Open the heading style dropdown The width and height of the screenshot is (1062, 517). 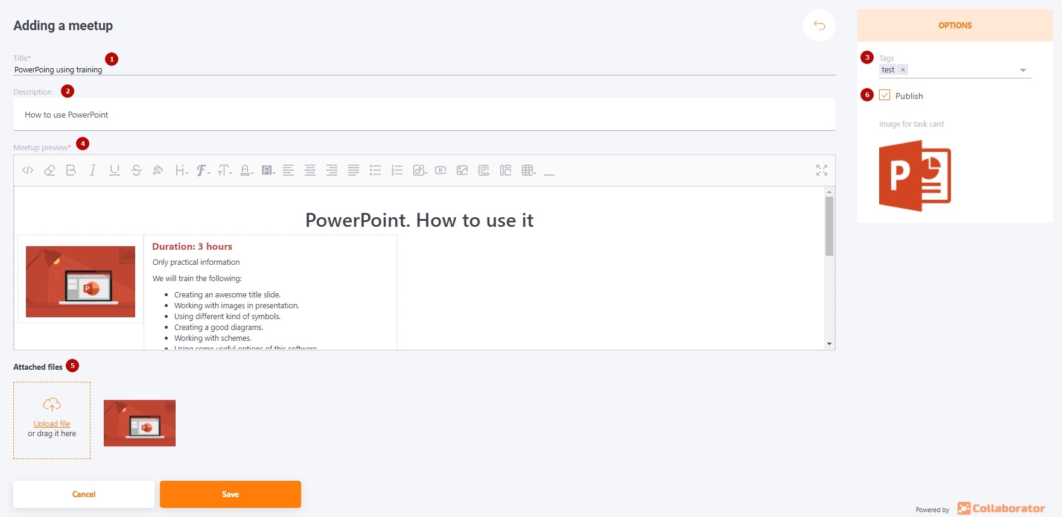coord(182,171)
